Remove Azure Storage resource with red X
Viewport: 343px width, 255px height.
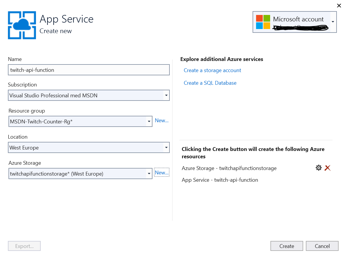click(x=327, y=168)
